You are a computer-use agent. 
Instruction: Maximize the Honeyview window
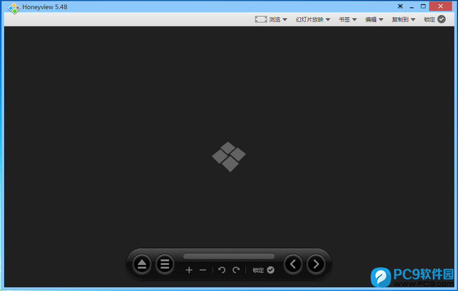point(423,6)
